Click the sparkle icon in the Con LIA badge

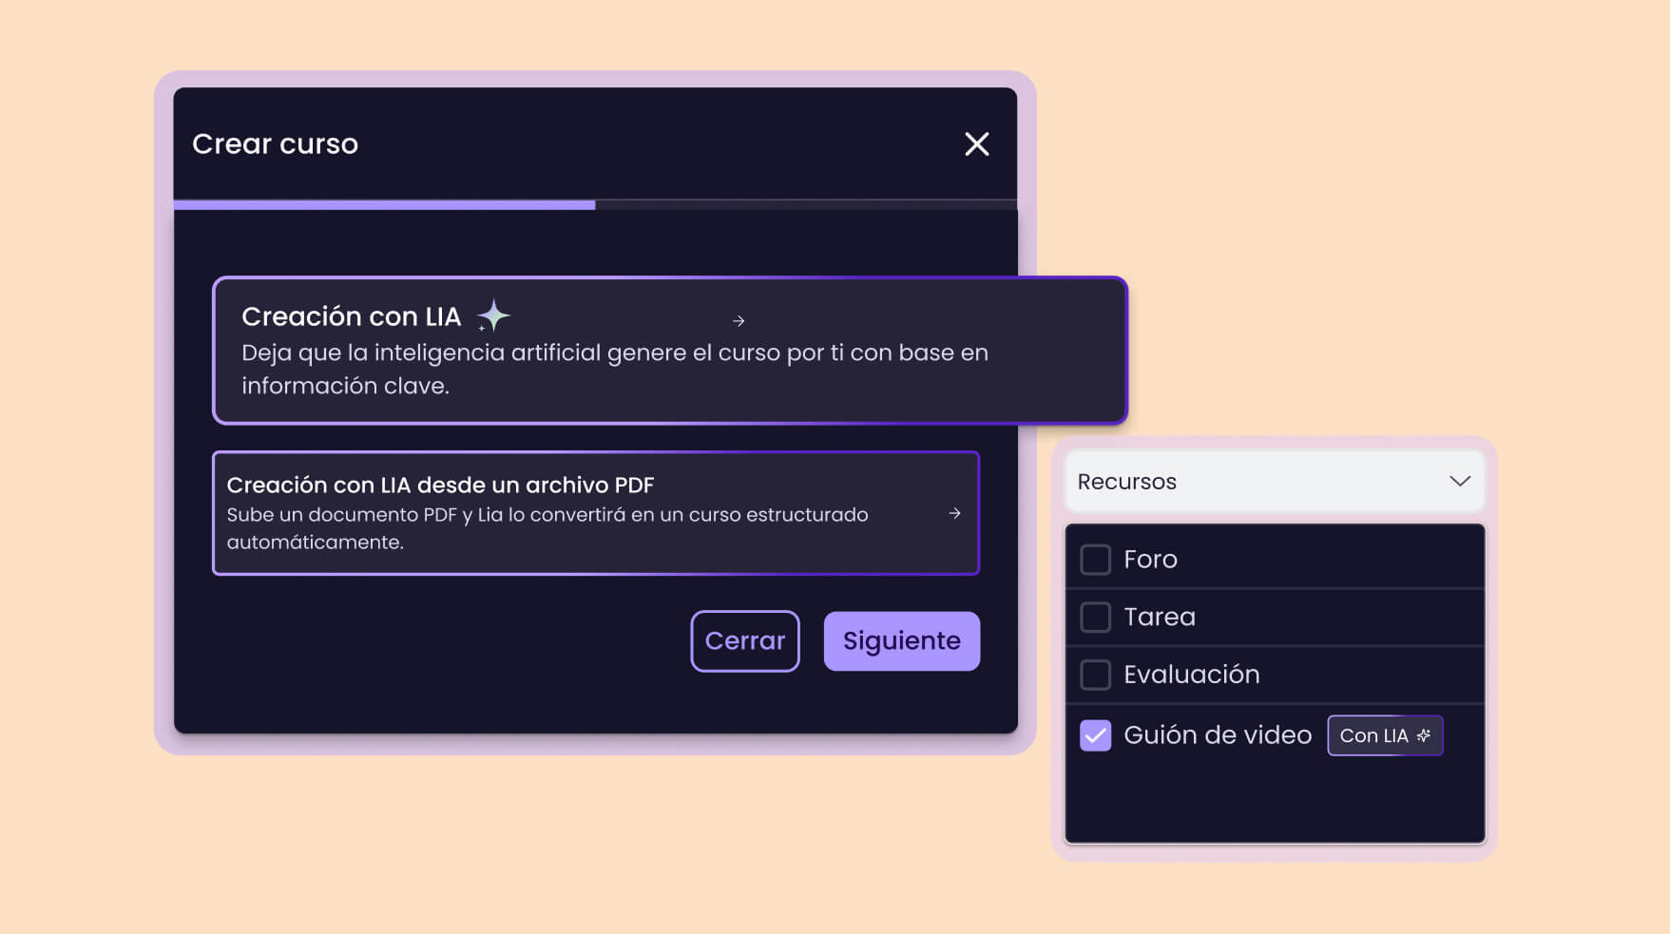[x=1423, y=735]
